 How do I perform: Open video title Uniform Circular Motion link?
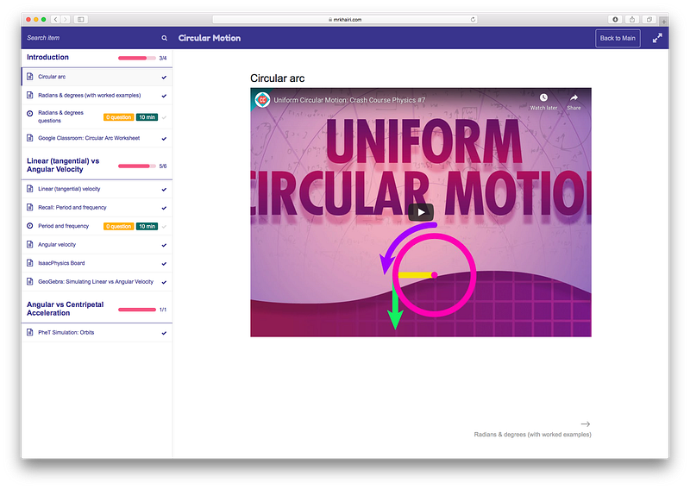pos(349,100)
